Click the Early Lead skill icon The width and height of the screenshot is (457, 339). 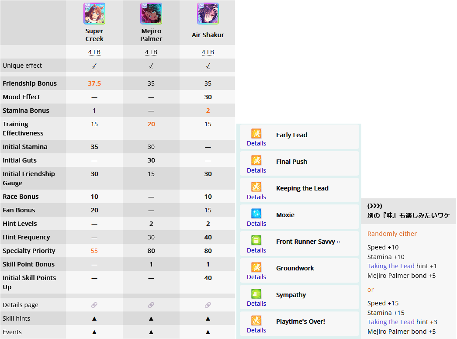click(x=256, y=134)
